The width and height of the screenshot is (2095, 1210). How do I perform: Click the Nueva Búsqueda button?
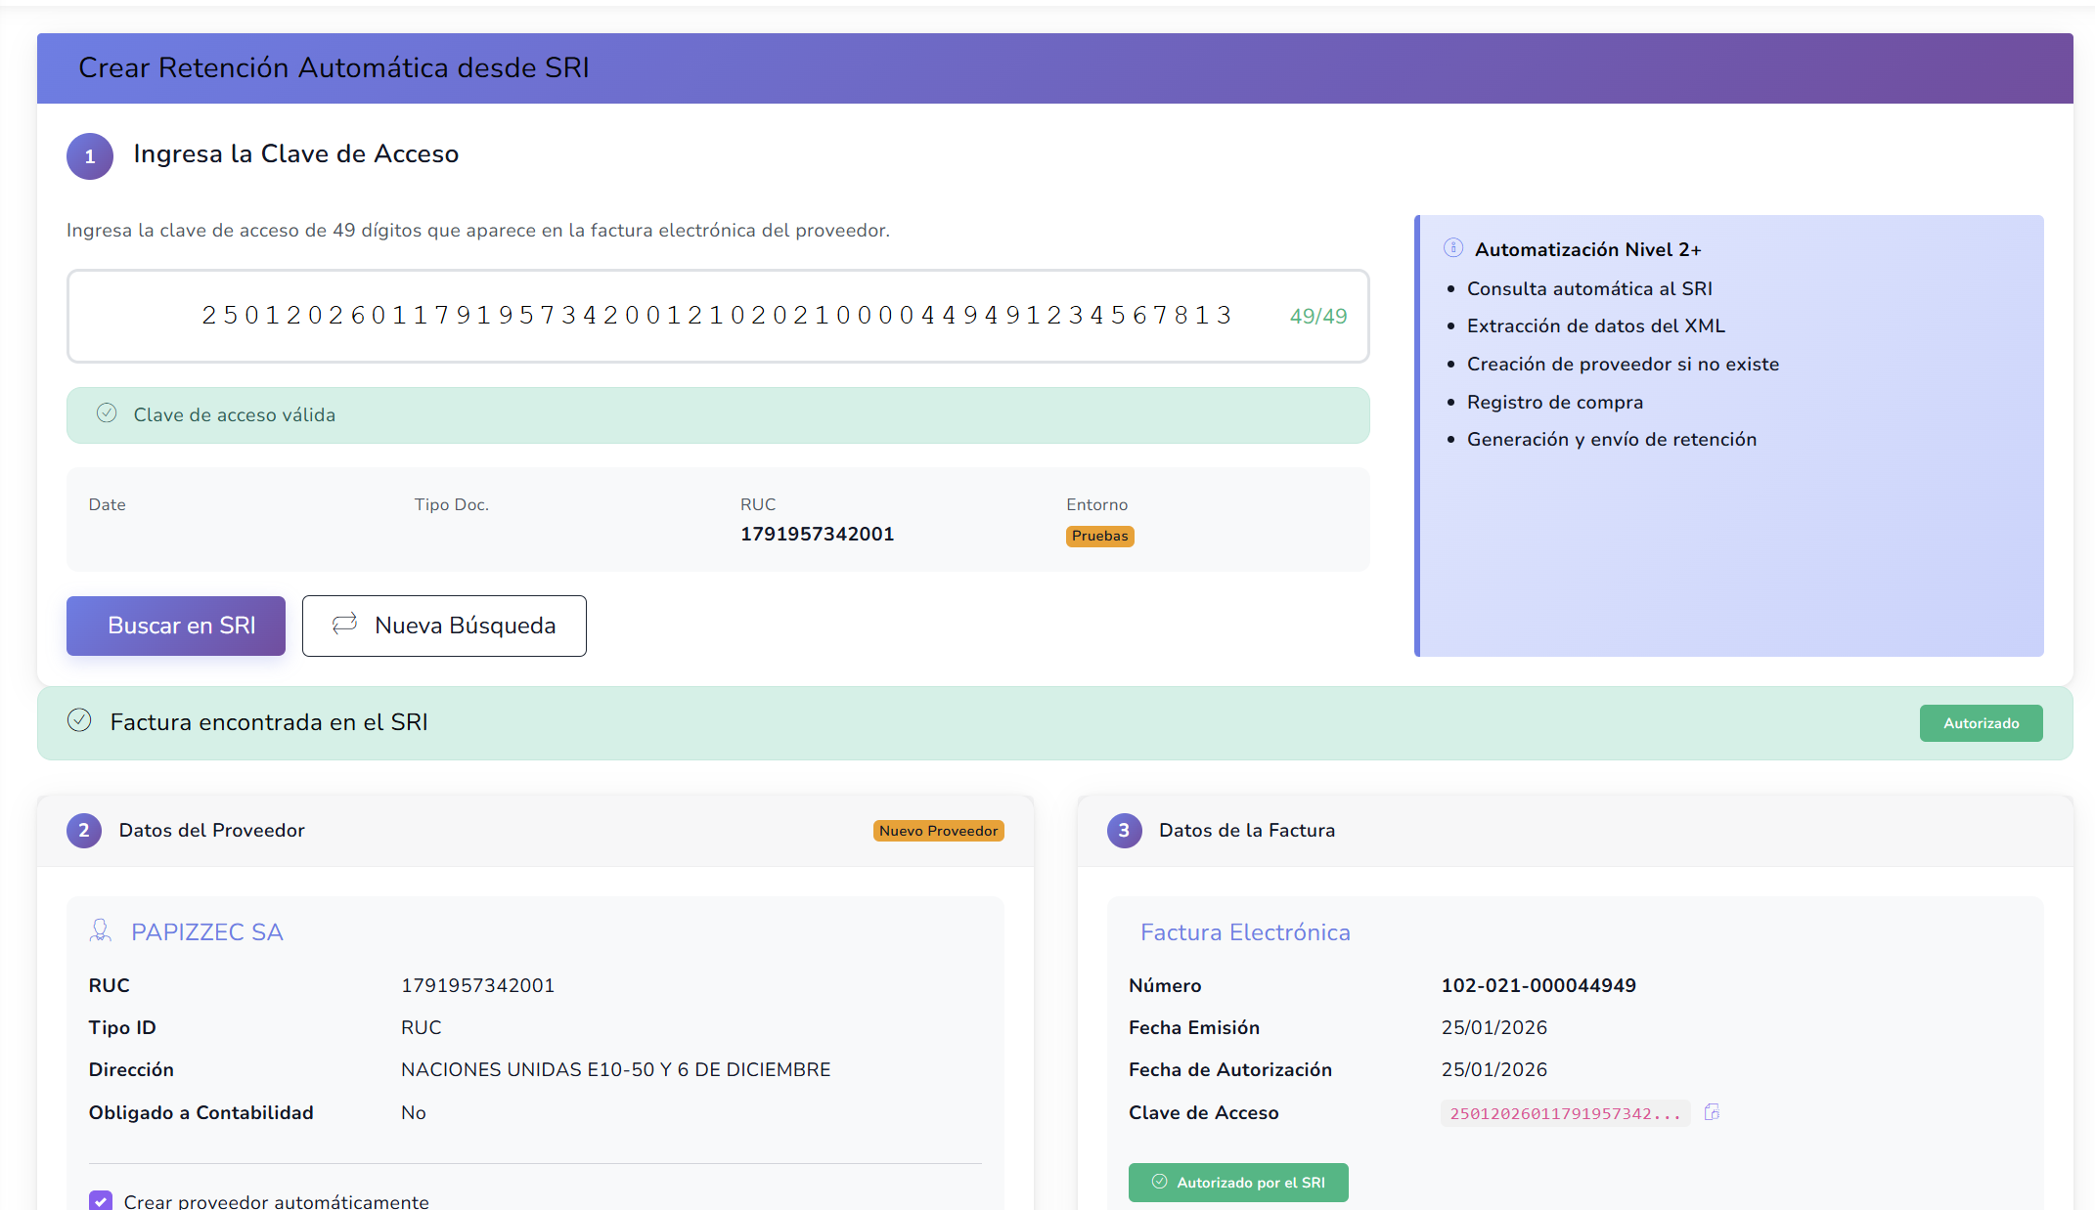[x=444, y=626]
